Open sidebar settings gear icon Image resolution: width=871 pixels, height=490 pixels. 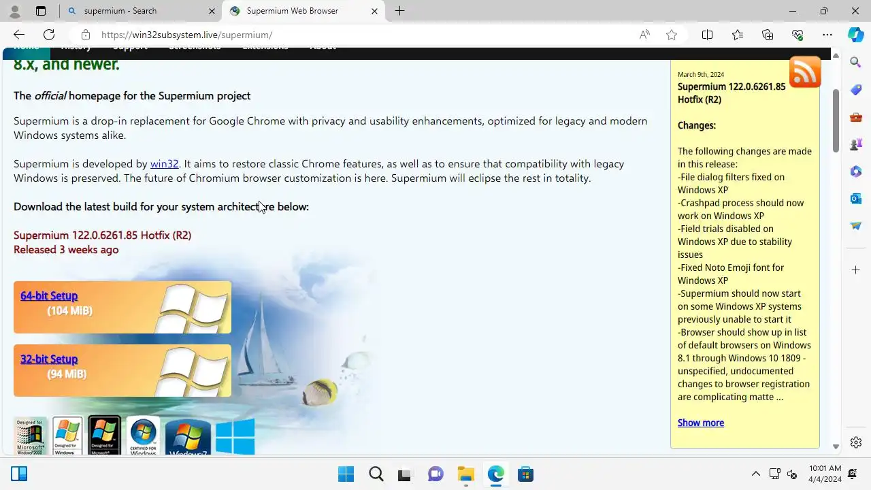click(855, 442)
